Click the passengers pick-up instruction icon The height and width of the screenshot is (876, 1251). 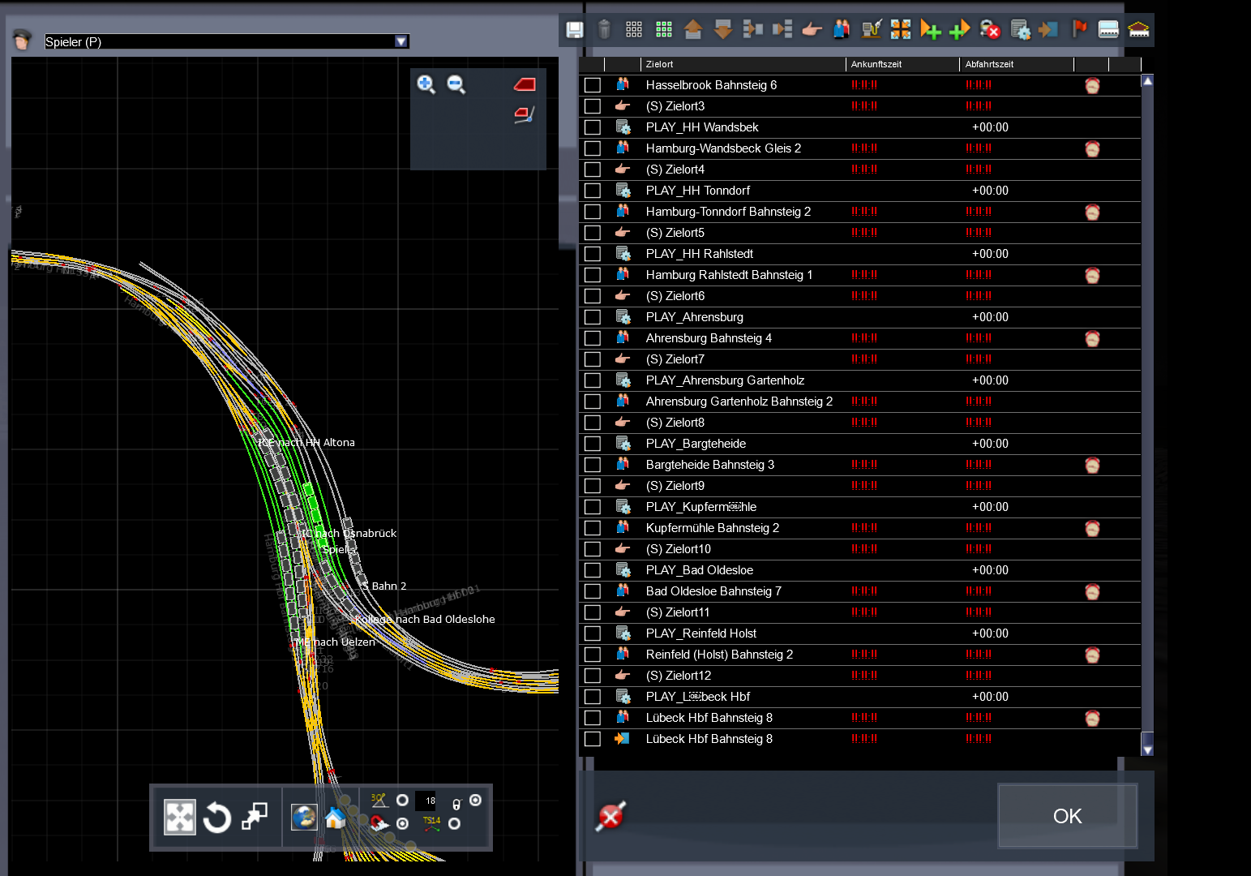tap(842, 30)
